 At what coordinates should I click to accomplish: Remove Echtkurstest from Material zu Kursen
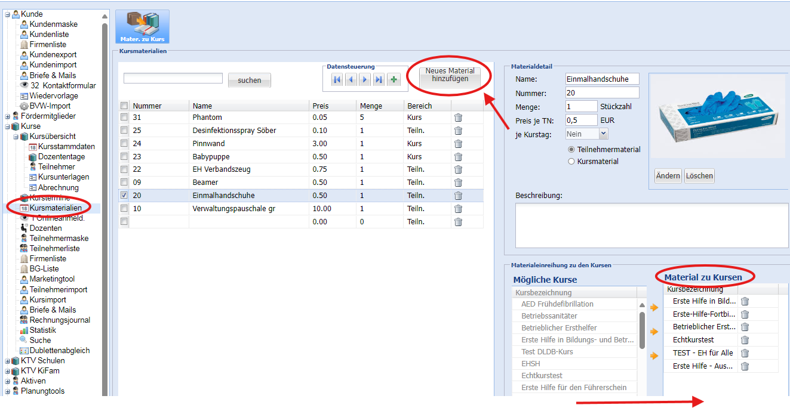(745, 340)
